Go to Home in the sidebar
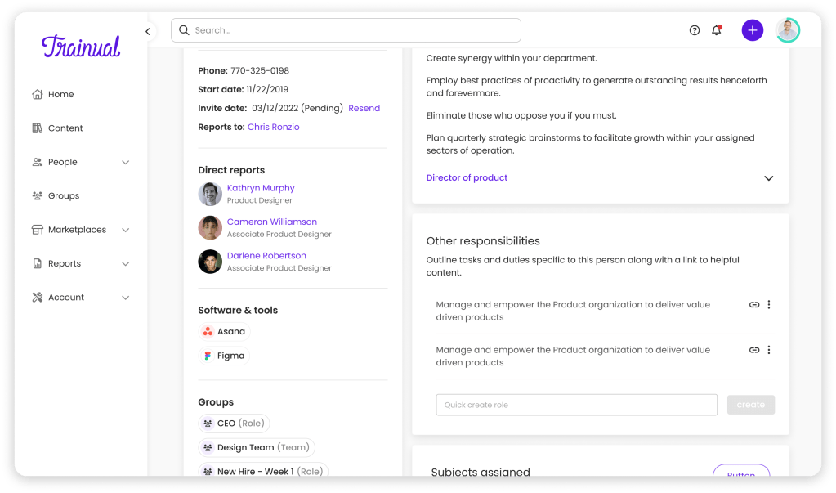This screenshot has height=493, width=836. point(60,94)
